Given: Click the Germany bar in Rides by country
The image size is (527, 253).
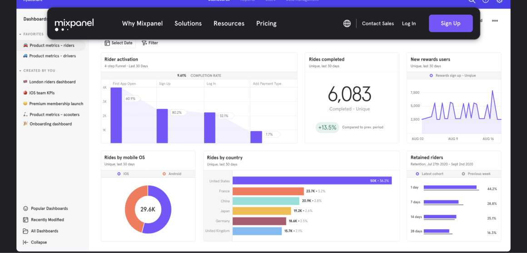Looking at the screenshot, I should click(259, 221).
